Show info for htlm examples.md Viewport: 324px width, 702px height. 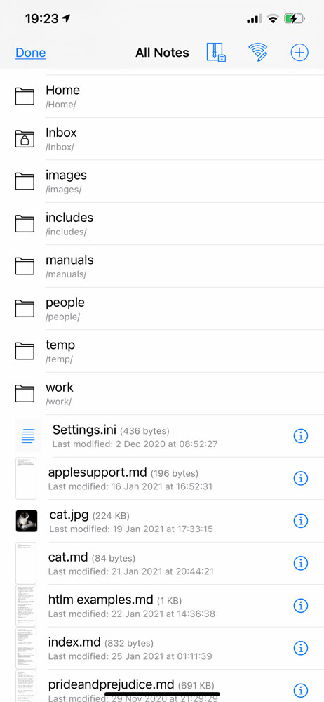point(301,605)
